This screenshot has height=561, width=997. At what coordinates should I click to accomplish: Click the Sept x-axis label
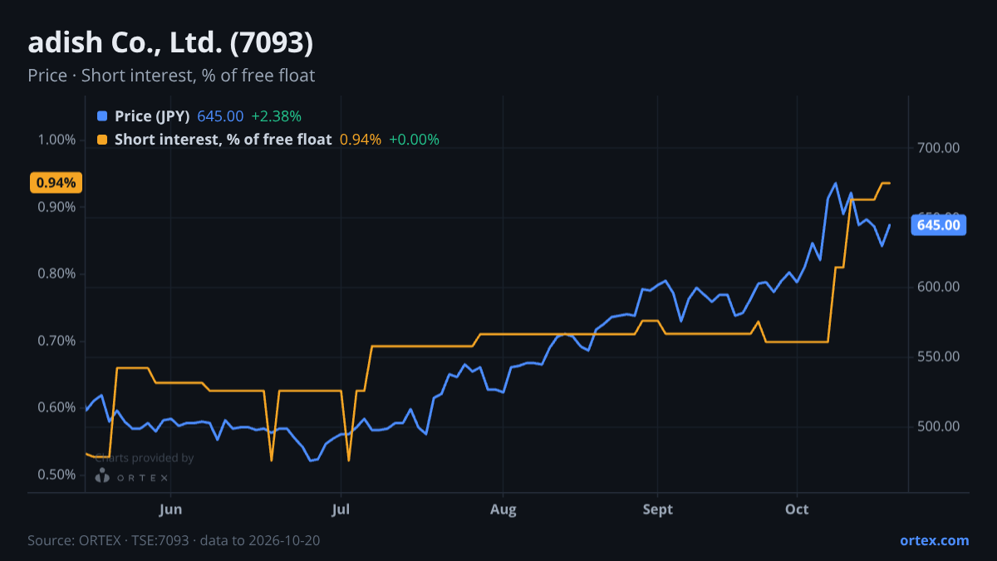point(658,509)
